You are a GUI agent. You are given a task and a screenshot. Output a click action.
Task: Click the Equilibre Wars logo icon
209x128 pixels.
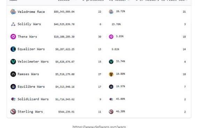(13, 87)
